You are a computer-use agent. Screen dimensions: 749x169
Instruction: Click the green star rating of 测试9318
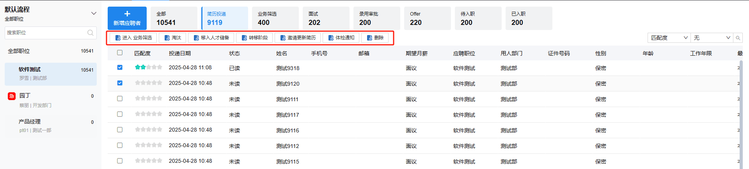point(148,67)
